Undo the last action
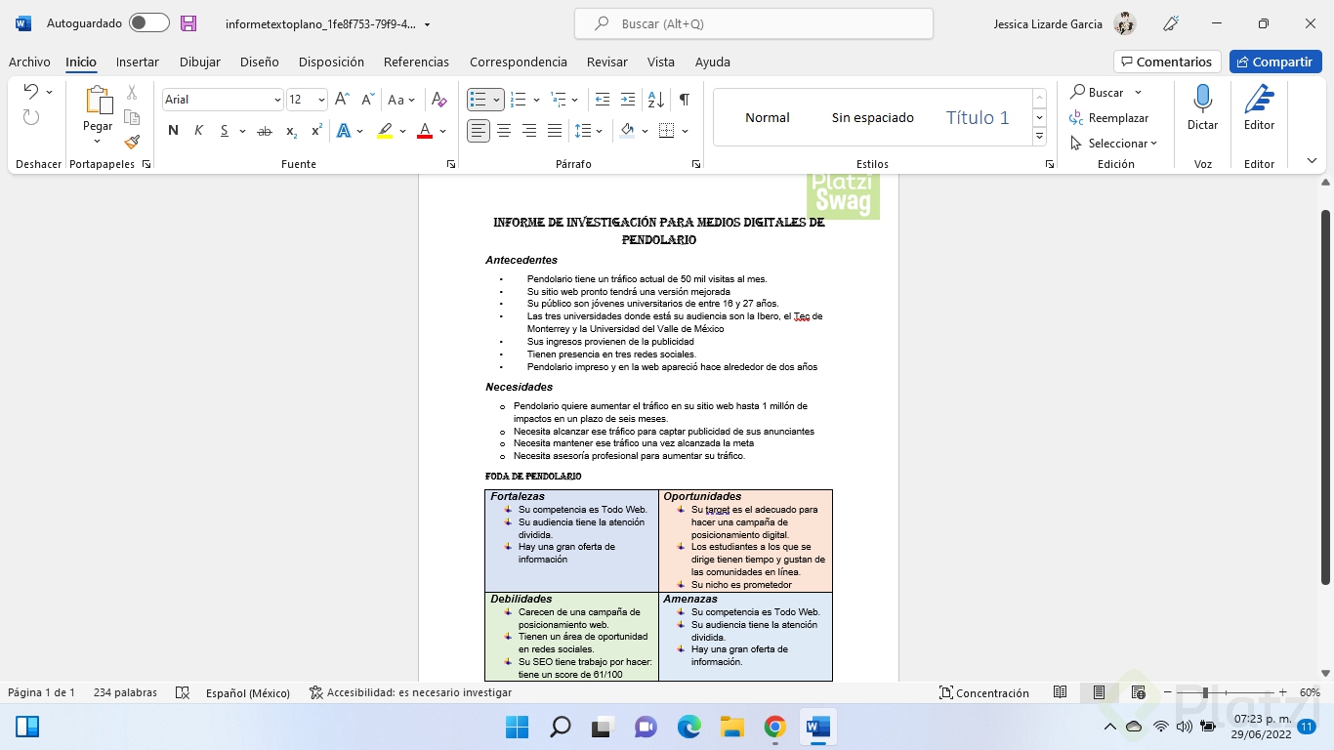This screenshot has height=750, width=1334. click(x=31, y=92)
